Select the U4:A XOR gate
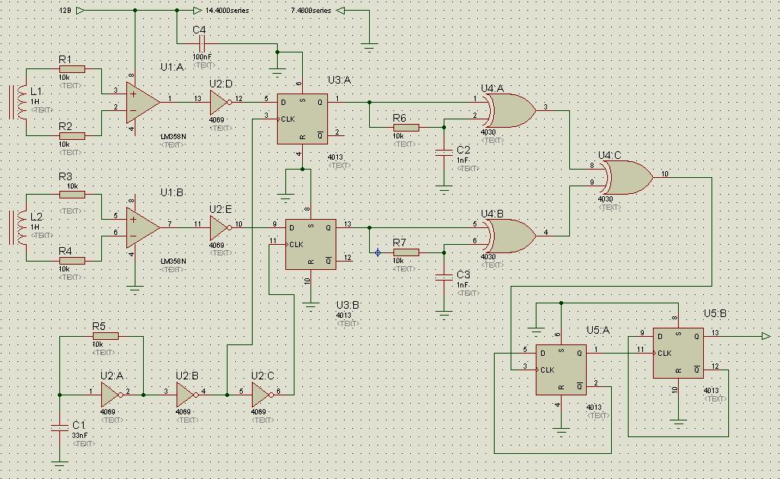Viewport: 780px width, 479px height. click(510, 110)
